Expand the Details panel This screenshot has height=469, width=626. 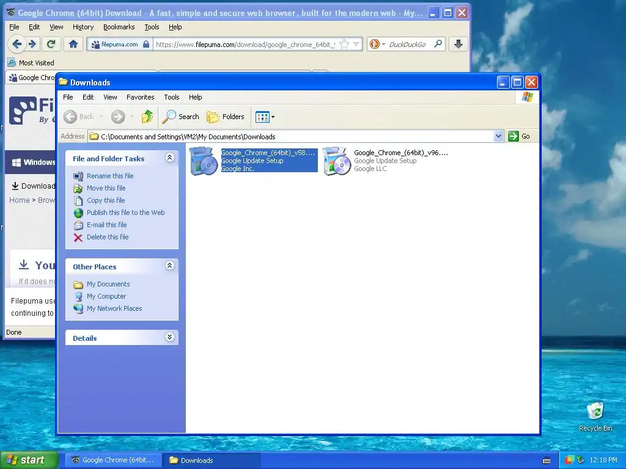pyautogui.click(x=170, y=337)
